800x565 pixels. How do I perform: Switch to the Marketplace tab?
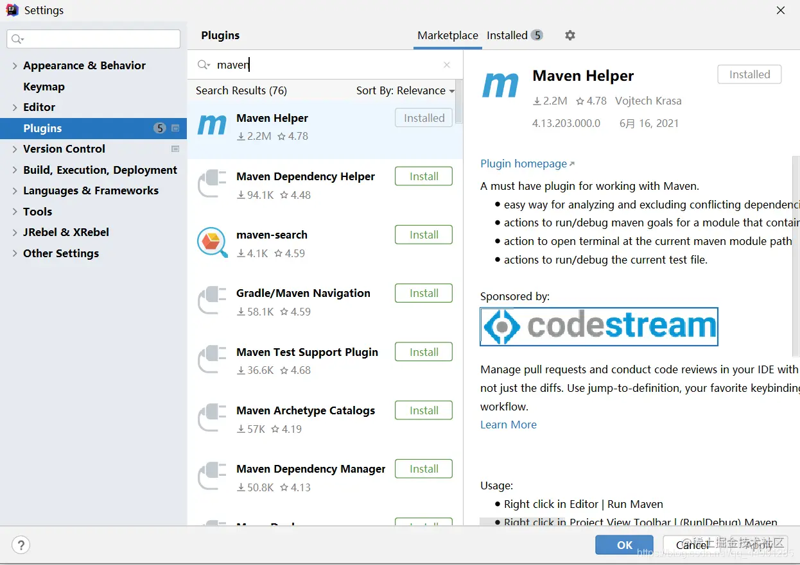coord(448,35)
